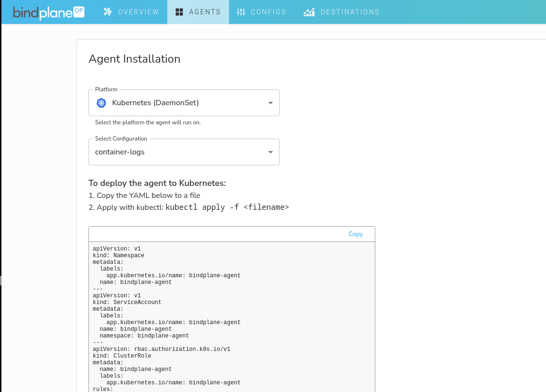Click the Kubernetes wheel icon in Platform field

pyautogui.click(x=101, y=103)
